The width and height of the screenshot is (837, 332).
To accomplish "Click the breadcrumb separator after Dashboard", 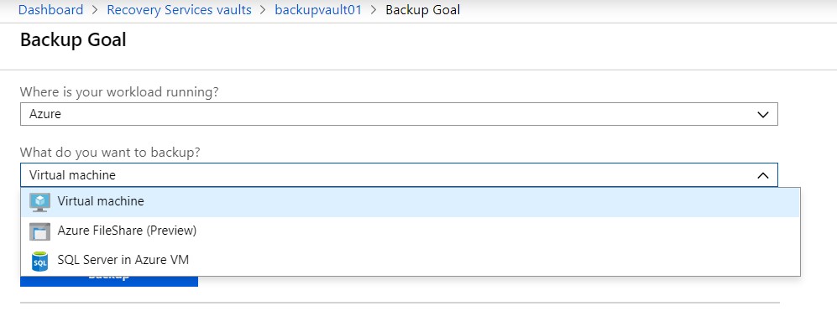I will coord(95,10).
